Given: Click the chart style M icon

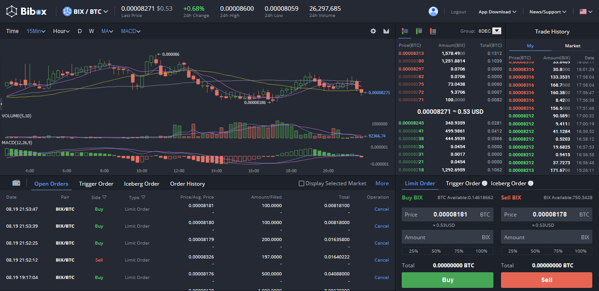Looking at the screenshot, I should [x=386, y=31].
